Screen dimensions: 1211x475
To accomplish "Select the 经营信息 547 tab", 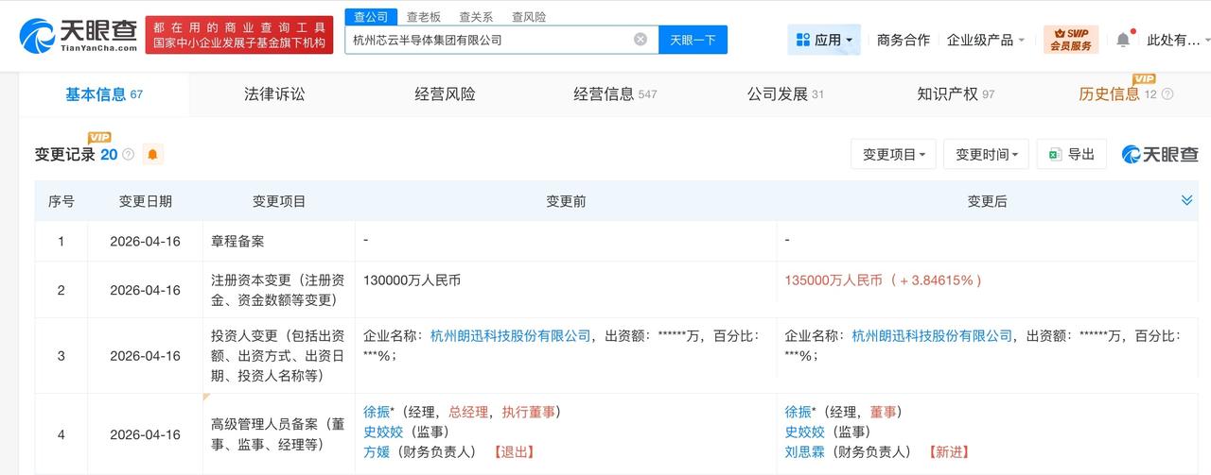I will click(615, 94).
